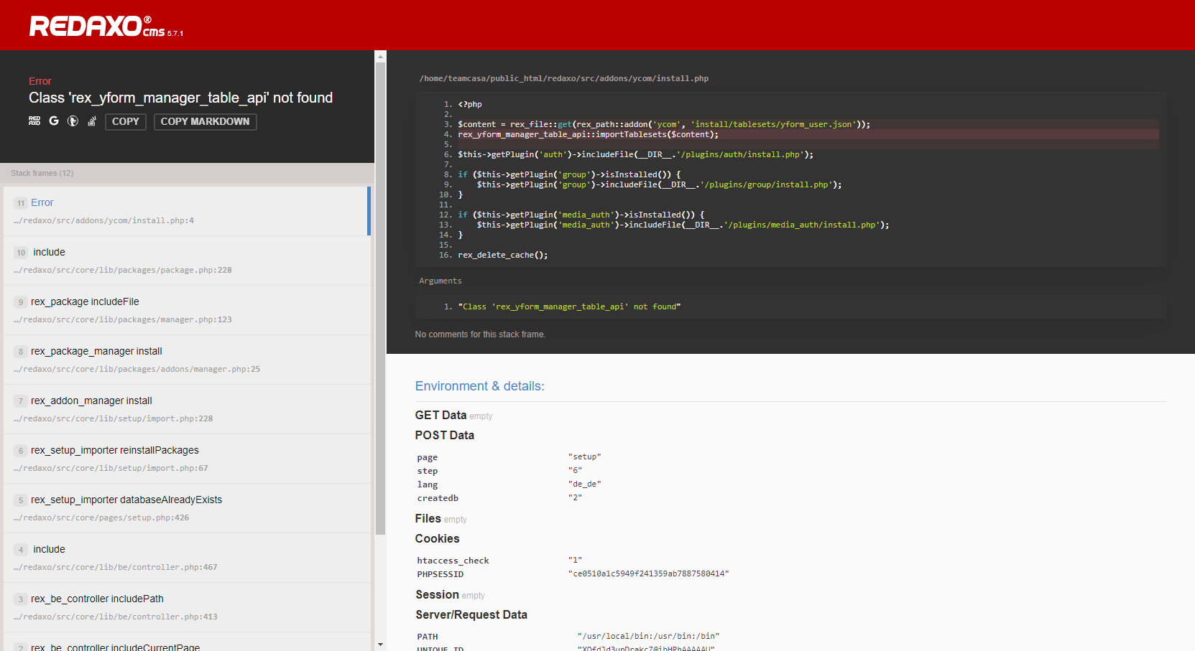Click POST value "setup" for page
The image size is (1195, 651).
584,456
